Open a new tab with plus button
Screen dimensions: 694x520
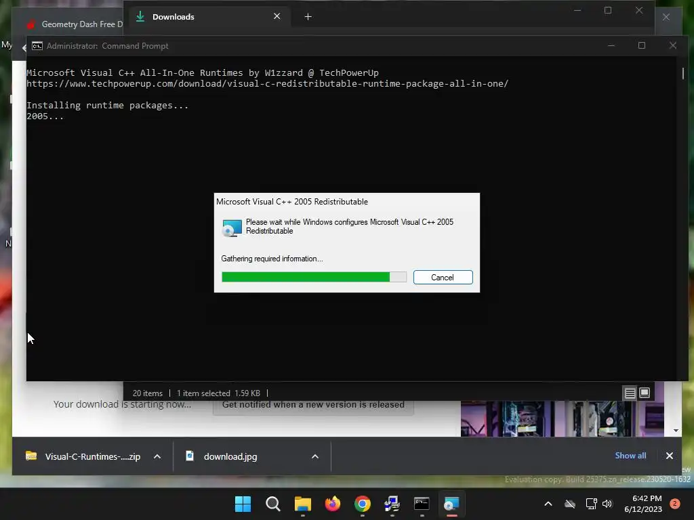tap(308, 17)
